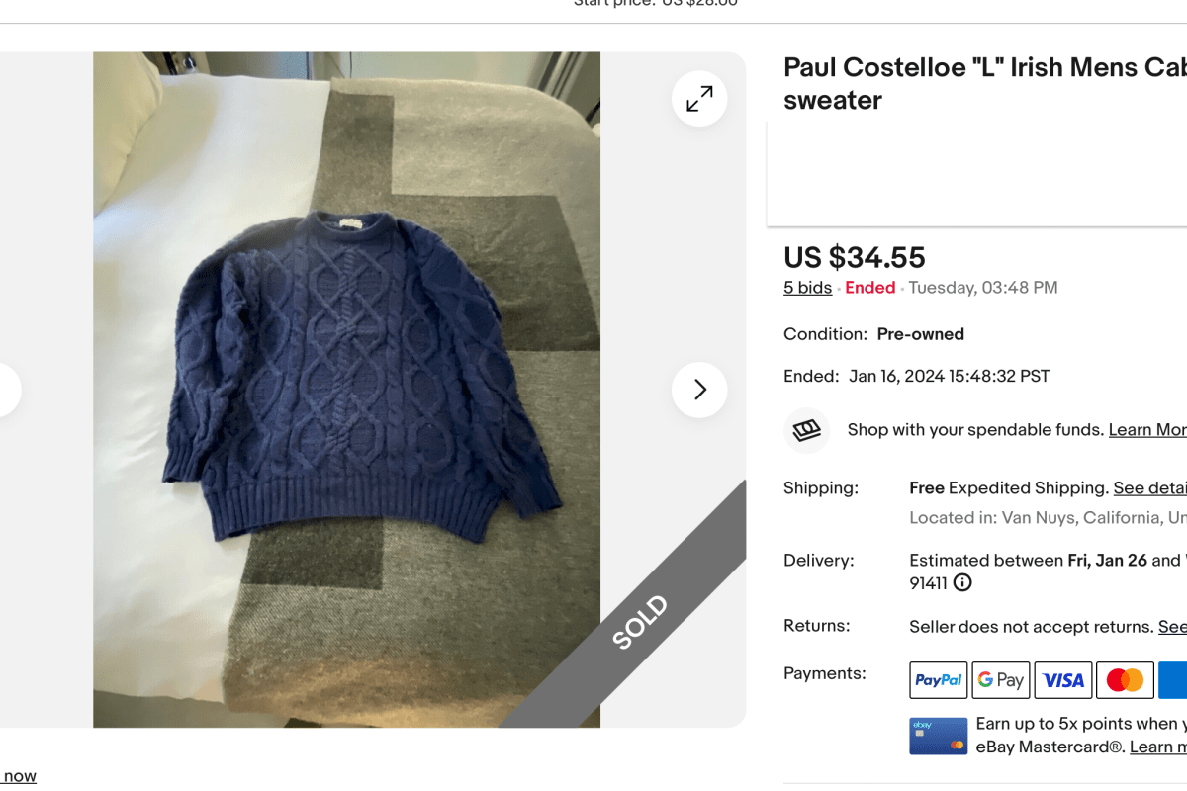This screenshot has width=1187, height=791.
Task: Select the PayPal payment icon
Action: [x=939, y=680]
